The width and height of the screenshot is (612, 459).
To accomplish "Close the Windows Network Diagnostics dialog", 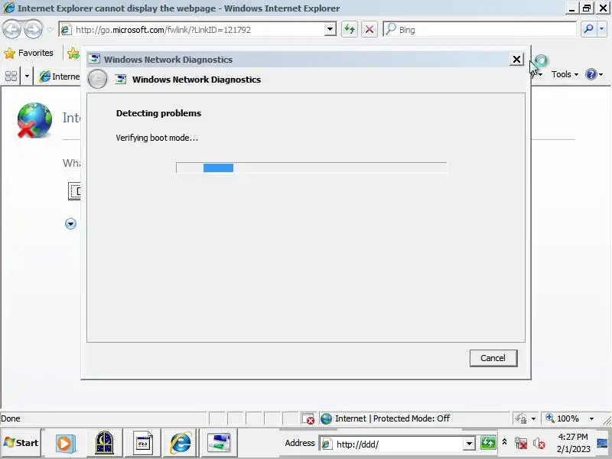I will 516,60.
